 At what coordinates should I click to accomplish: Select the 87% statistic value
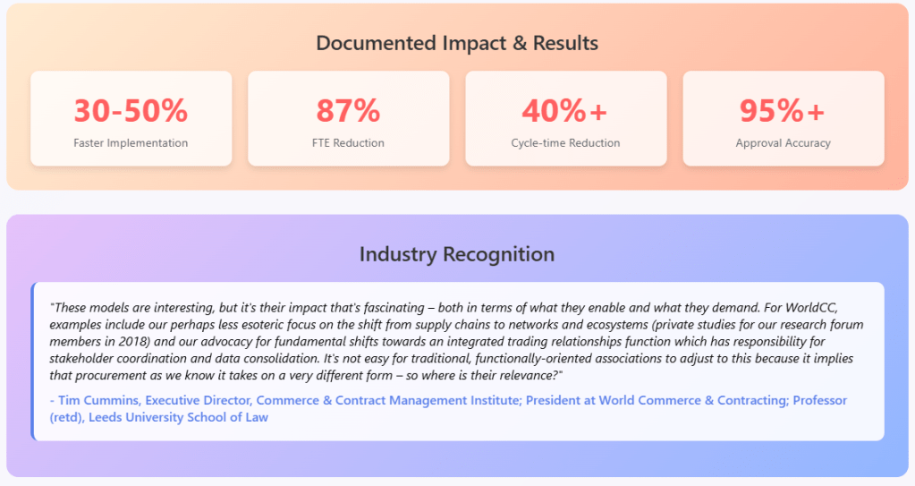348,110
